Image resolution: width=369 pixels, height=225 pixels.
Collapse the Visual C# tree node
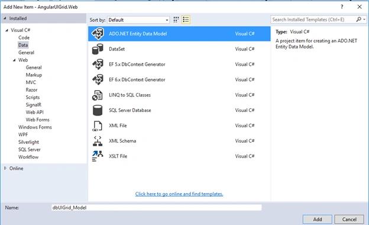pos(7,30)
